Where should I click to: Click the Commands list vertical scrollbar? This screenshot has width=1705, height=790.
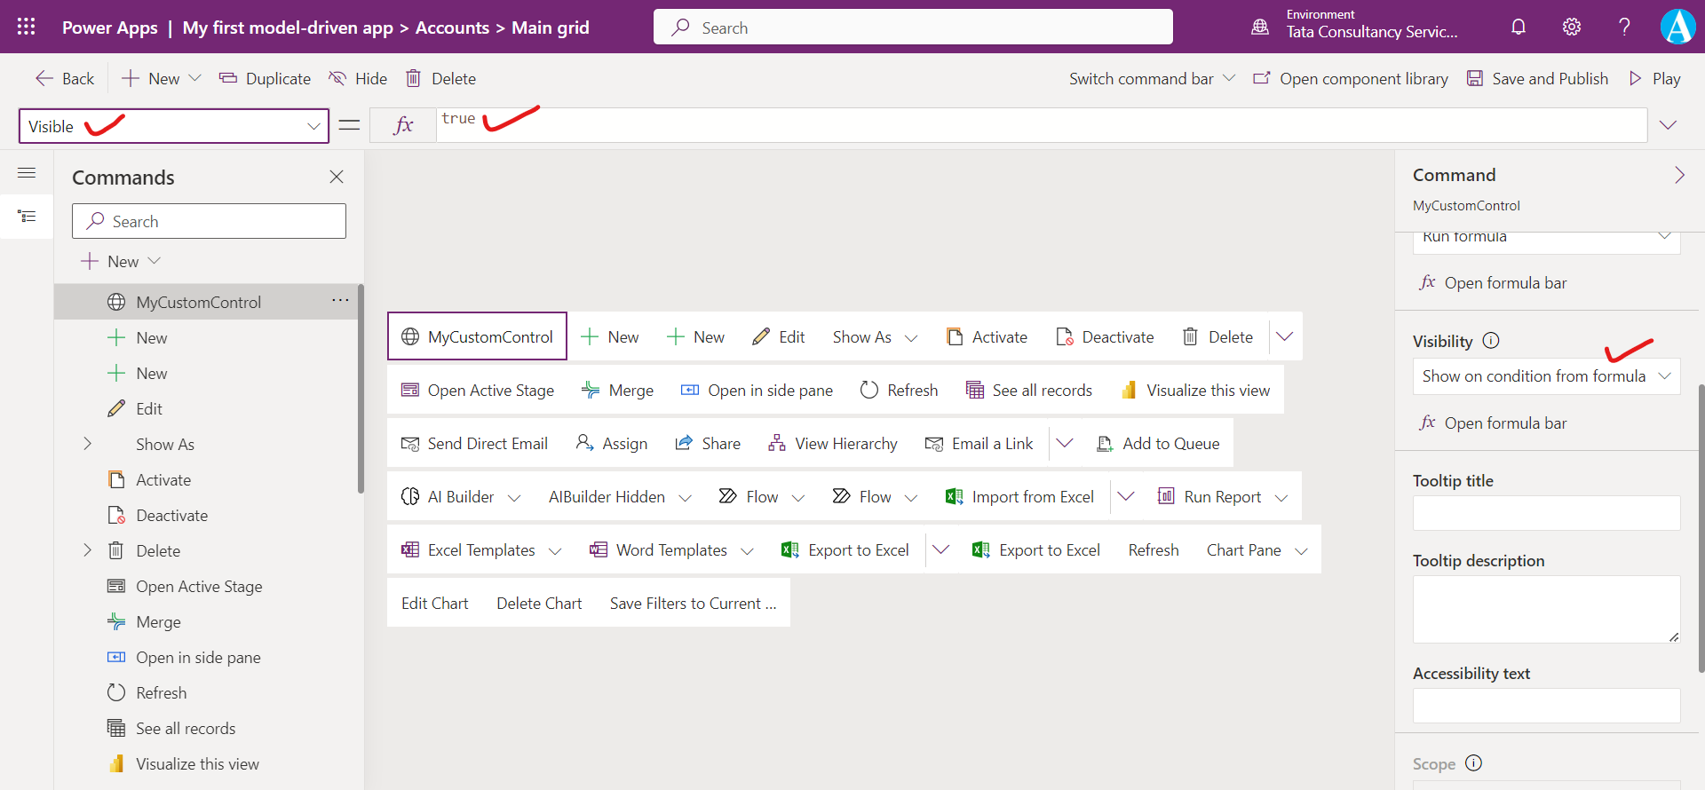point(361,391)
